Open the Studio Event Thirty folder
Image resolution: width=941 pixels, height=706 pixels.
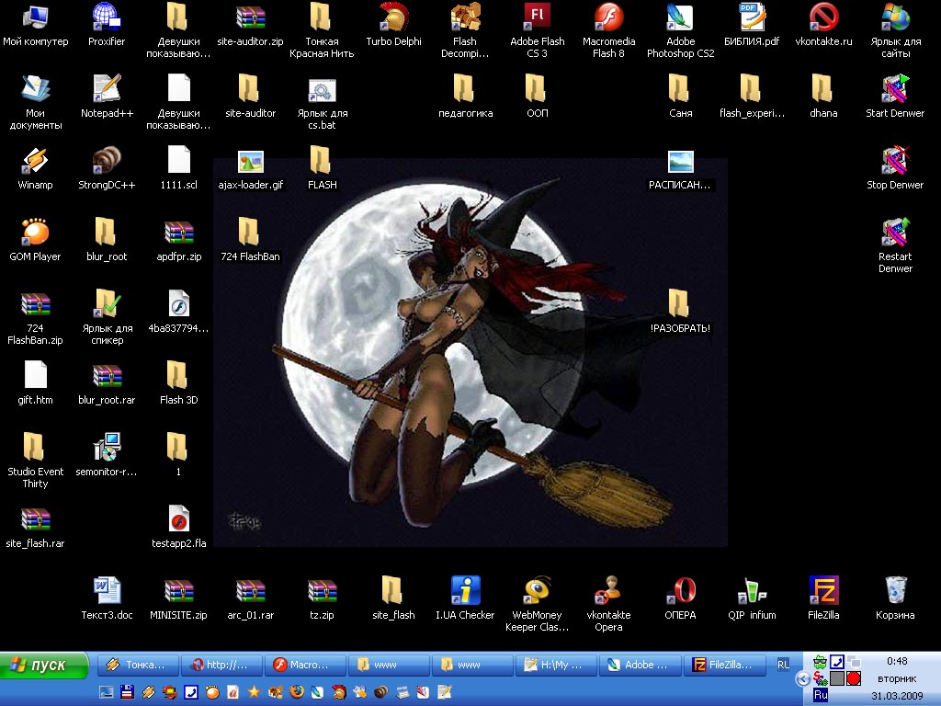[x=36, y=461]
